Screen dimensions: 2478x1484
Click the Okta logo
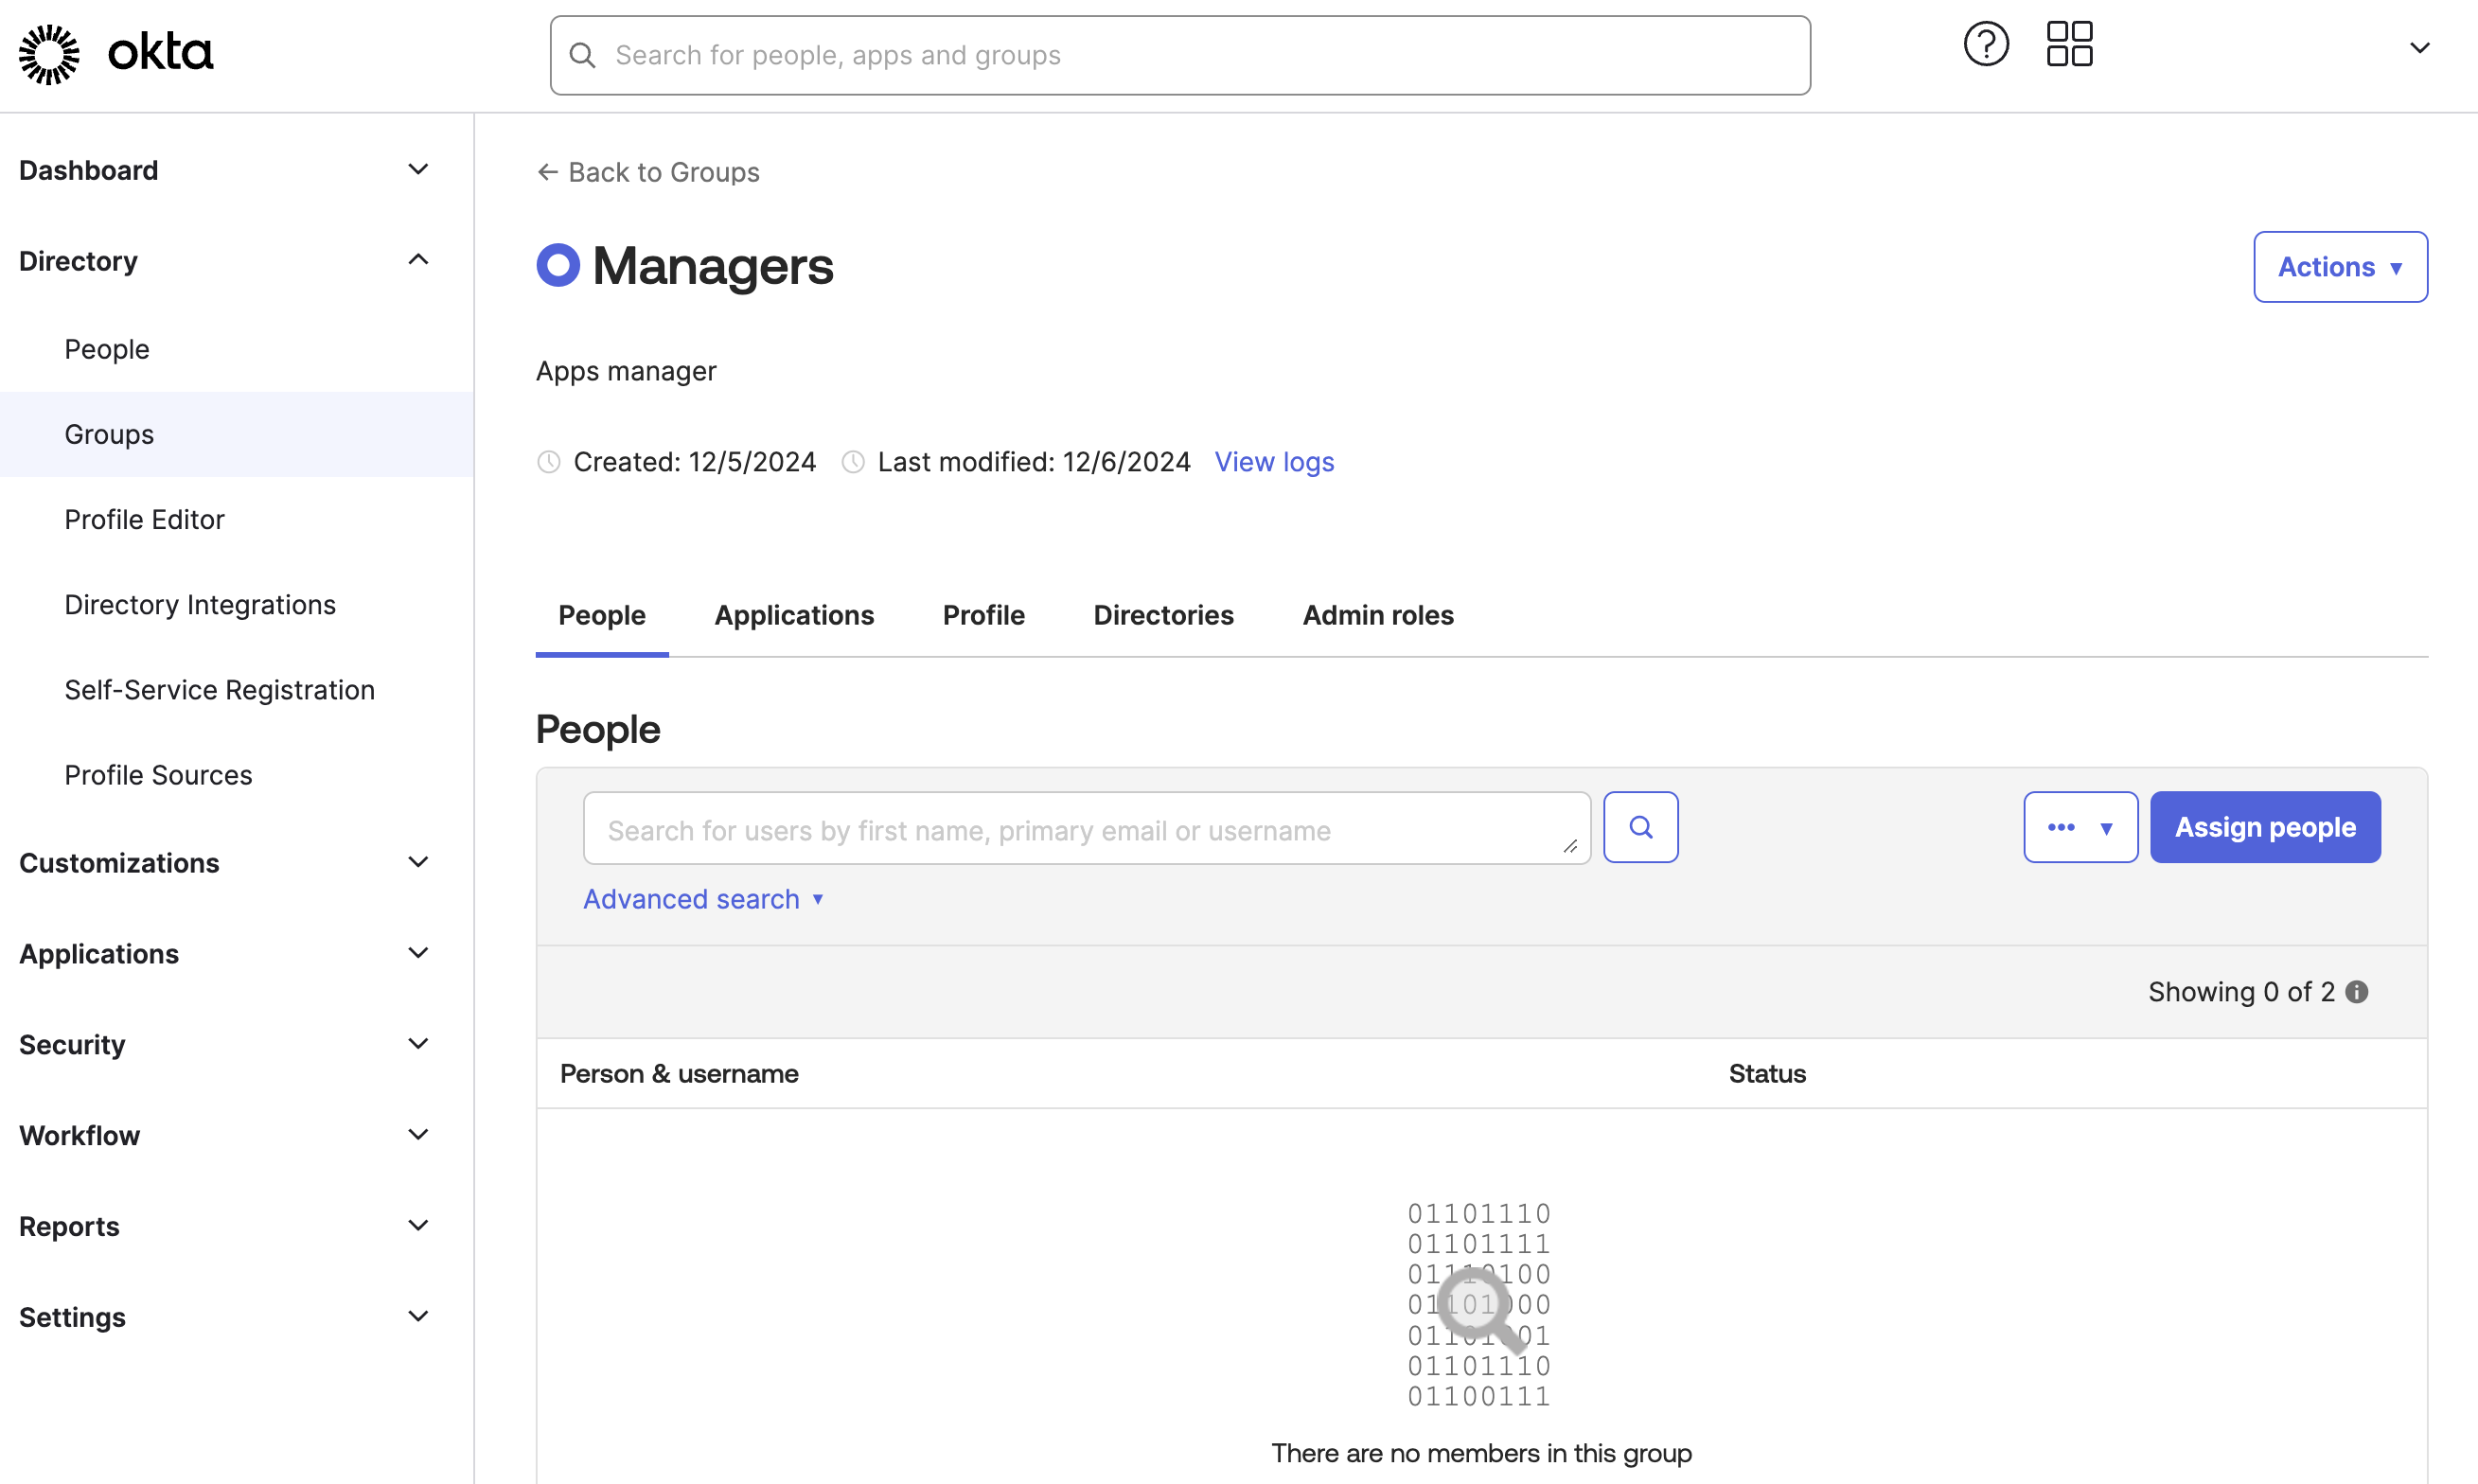[113, 53]
